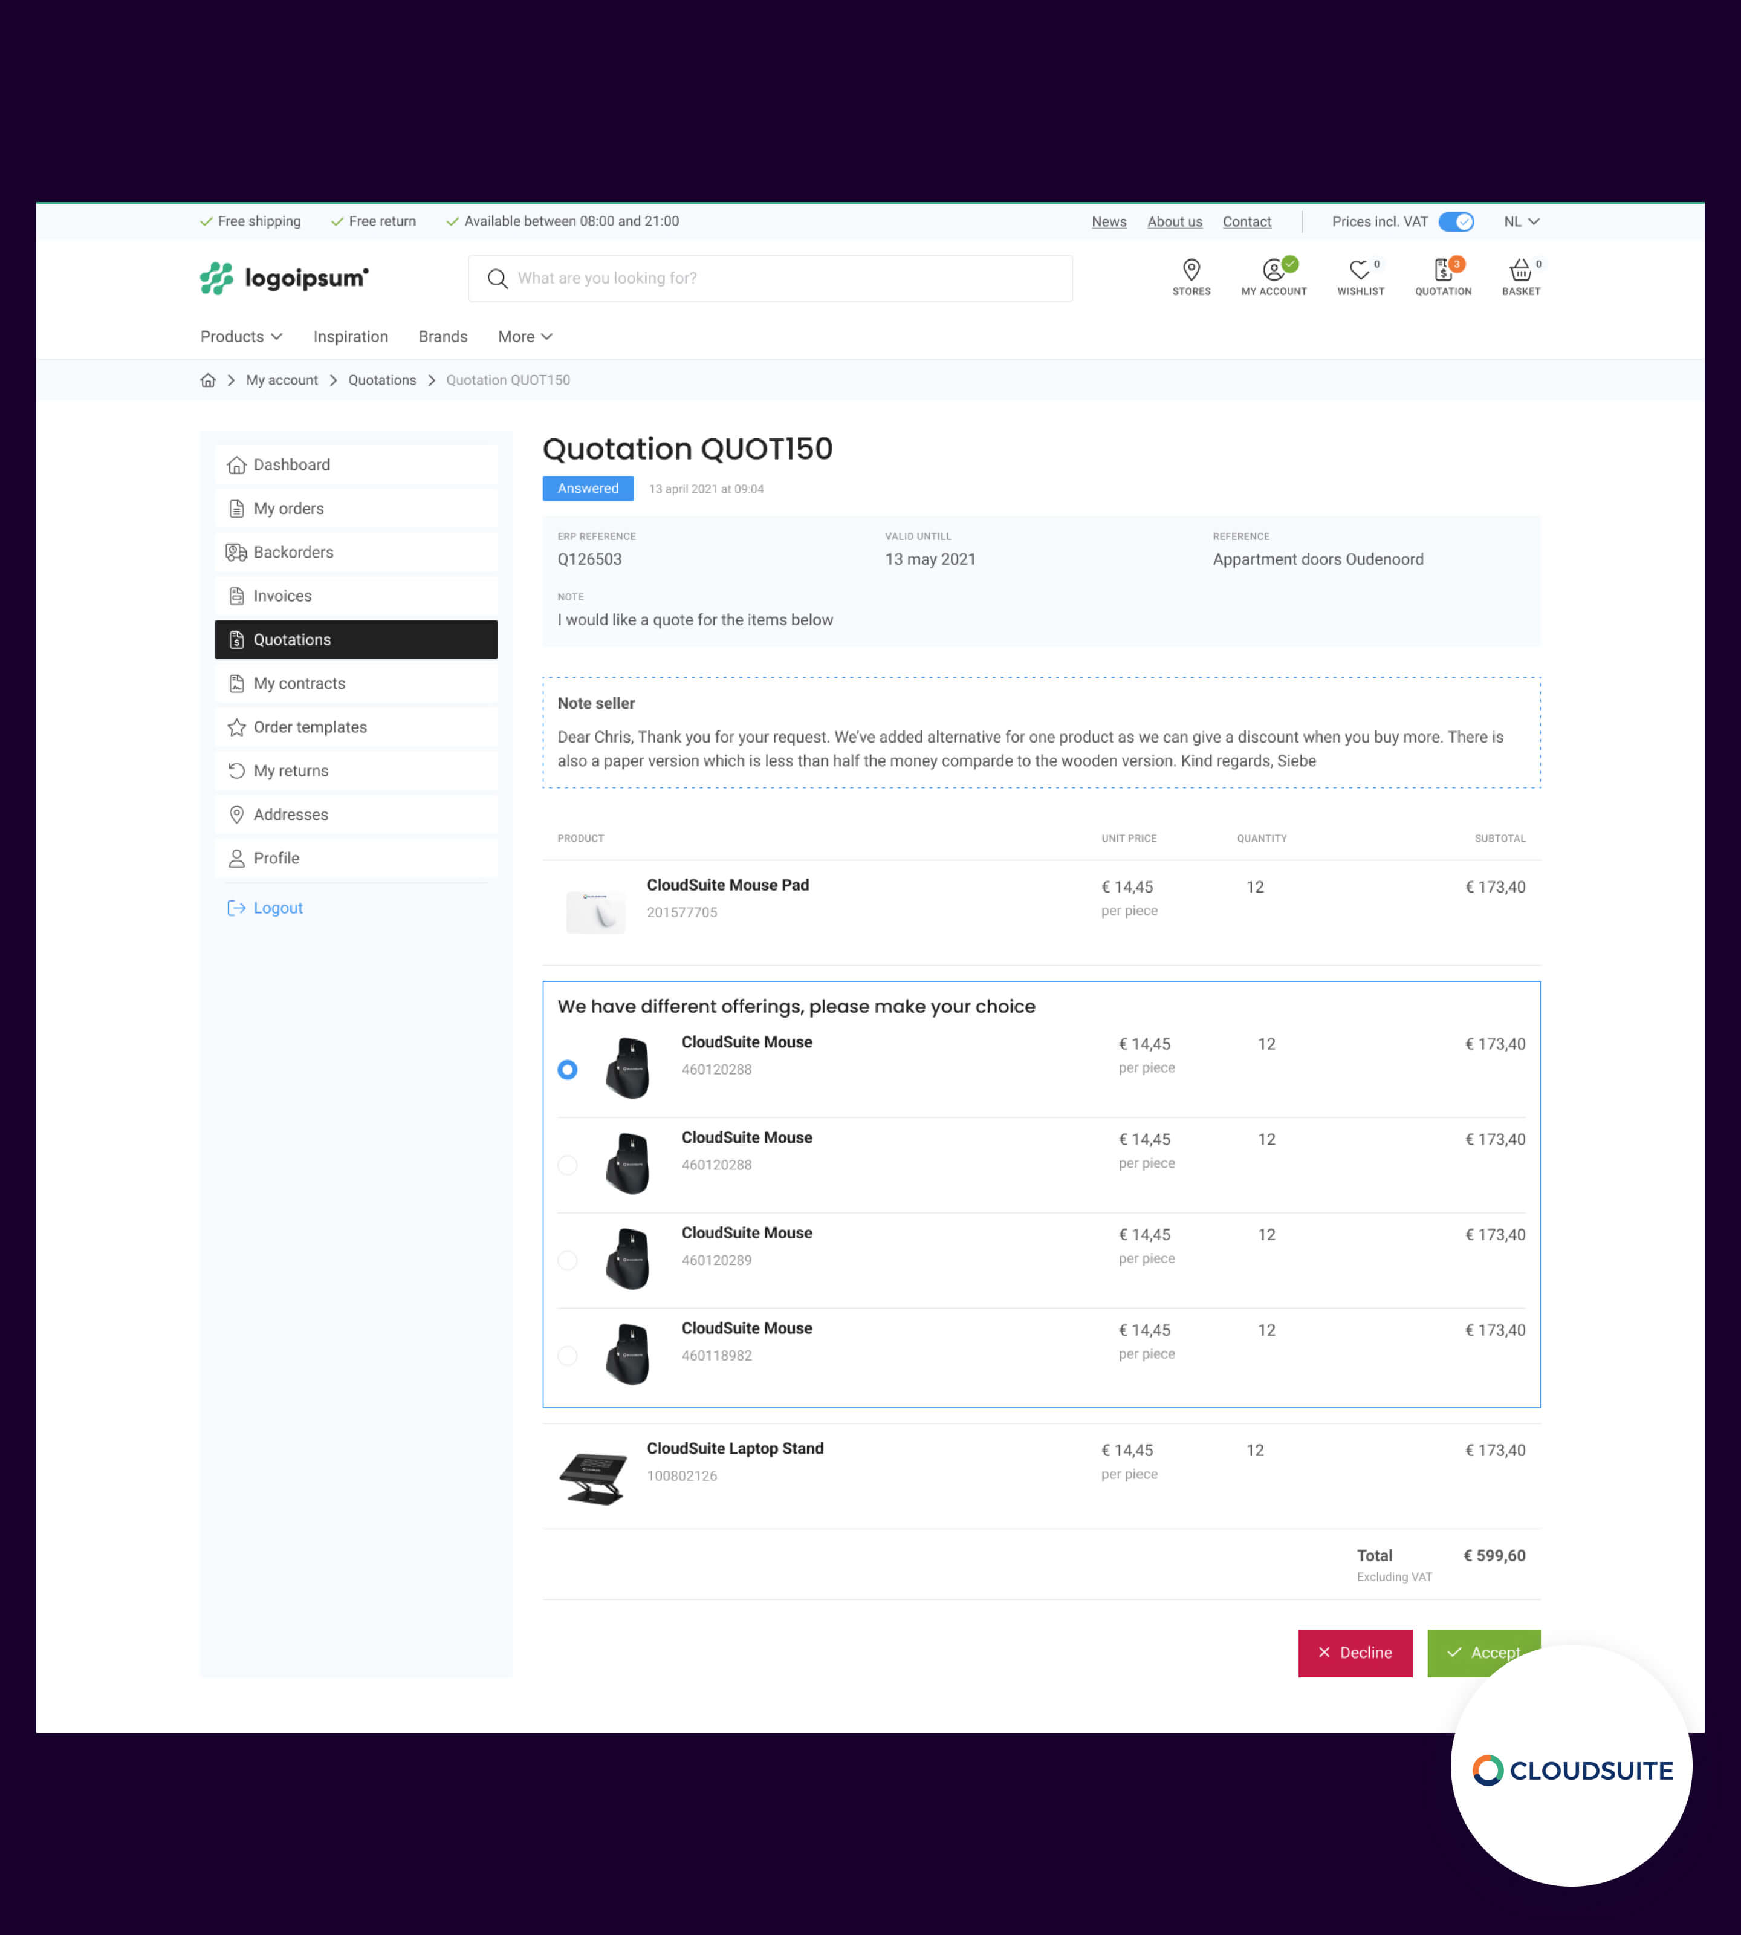Screen dimensions: 1741x1935
Task: Click the logoipsum logo
Action: (284, 279)
